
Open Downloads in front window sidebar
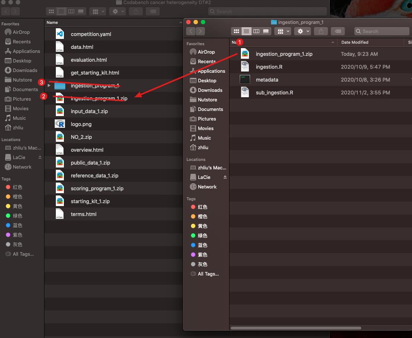(x=210, y=90)
